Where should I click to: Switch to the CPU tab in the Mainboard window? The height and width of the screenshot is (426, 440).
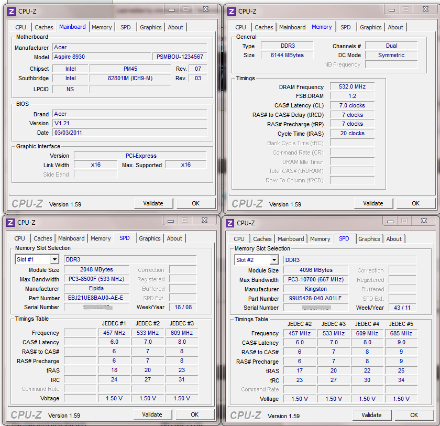click(20, 27)
